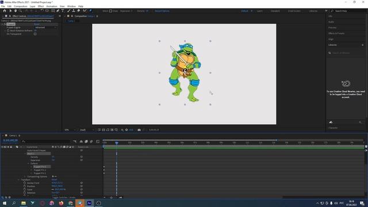Click the timeline Shy layers icon
This screenshot has height=207, width=368.
(81, 141)
